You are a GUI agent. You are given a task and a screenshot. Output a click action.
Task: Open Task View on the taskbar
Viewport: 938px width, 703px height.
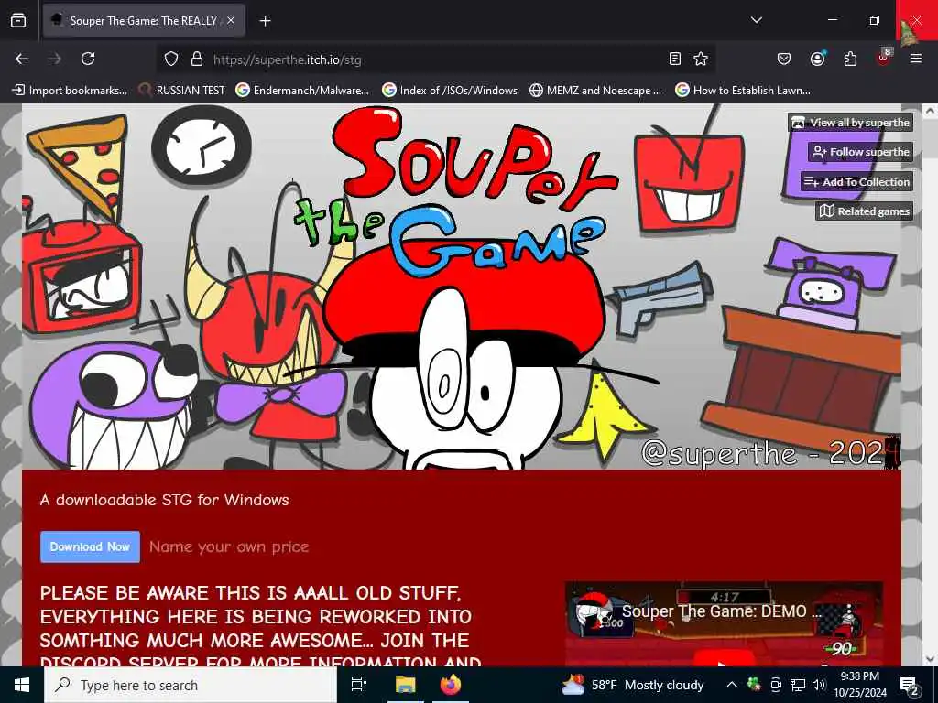pos(359,685)
